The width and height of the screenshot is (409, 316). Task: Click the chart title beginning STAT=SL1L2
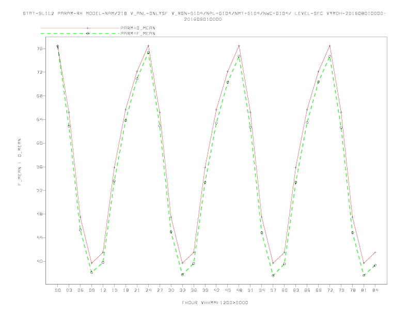(204, 13)
